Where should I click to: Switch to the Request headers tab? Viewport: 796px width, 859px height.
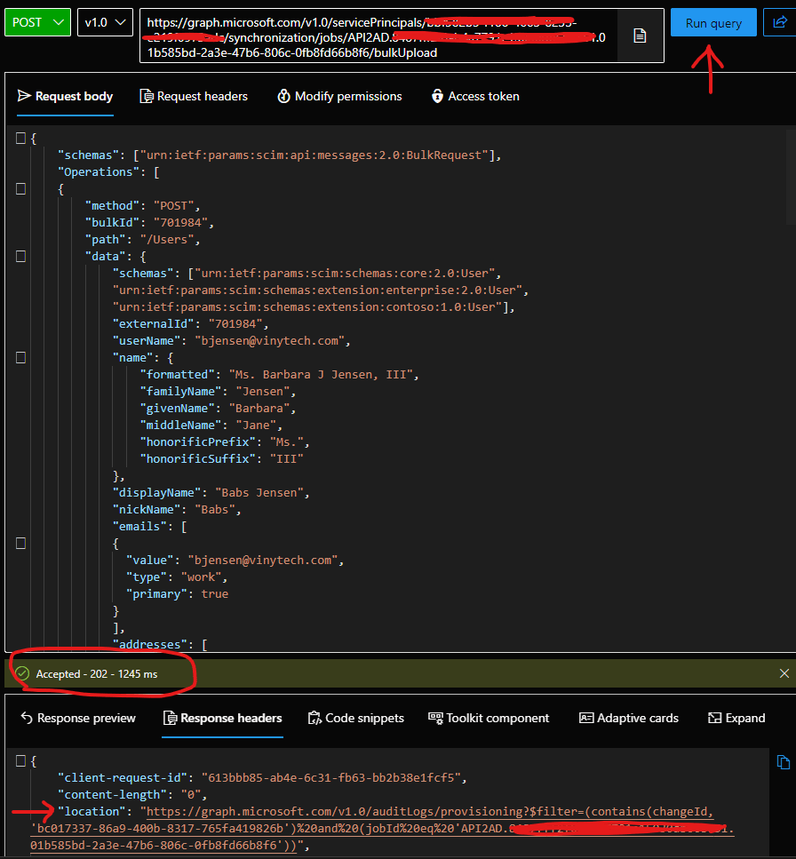pyautogui.click(x=194, y=96)
